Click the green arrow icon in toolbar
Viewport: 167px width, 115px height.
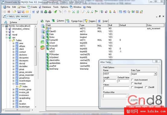[56, 12]
